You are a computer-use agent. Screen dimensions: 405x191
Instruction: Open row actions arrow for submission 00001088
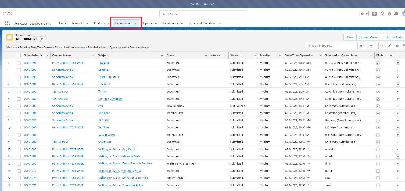pyautogui.click(x=398, y=106)
